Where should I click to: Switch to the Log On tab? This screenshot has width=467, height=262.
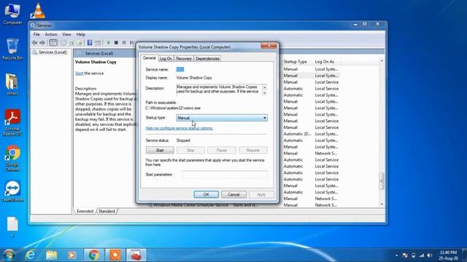[x=166, y=58]
